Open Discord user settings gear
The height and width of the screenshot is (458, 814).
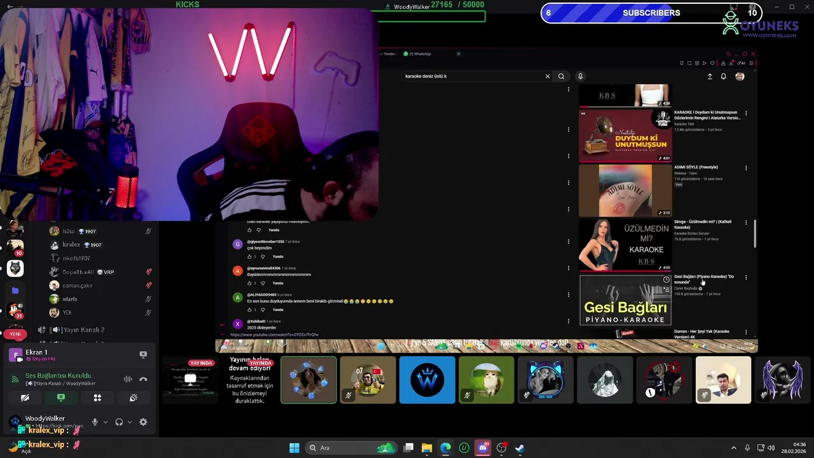coord(143,422)
